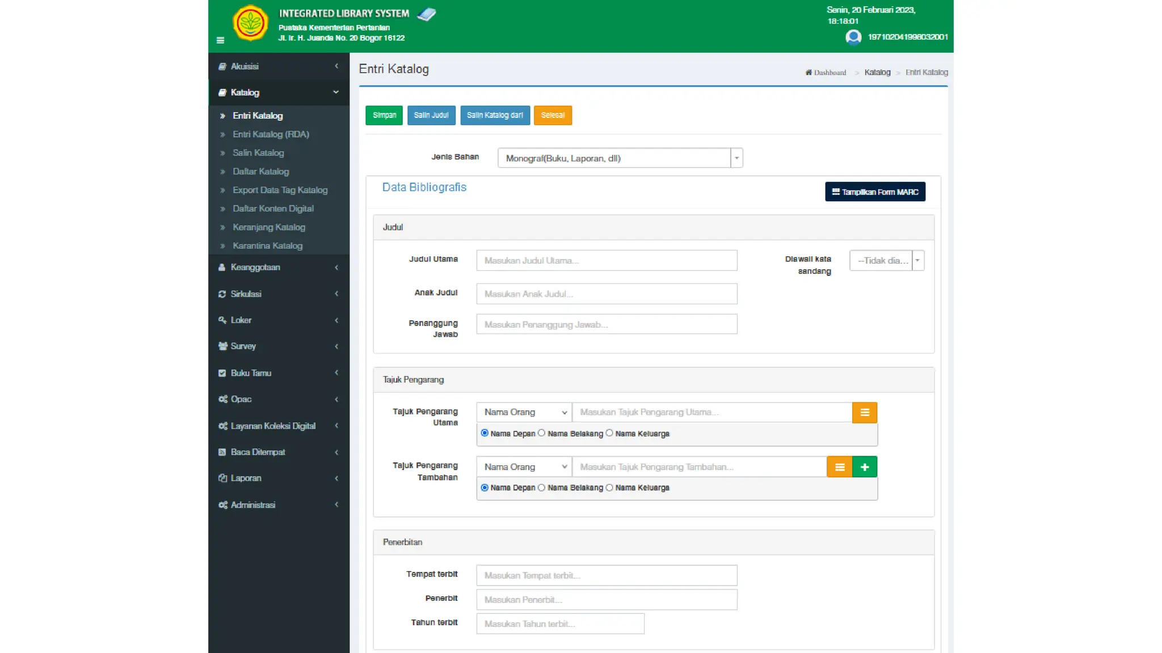The width and height of the screenshot is (1162, 653).
Task: Click the user profile avatar icon
Action: coord(853,37)
